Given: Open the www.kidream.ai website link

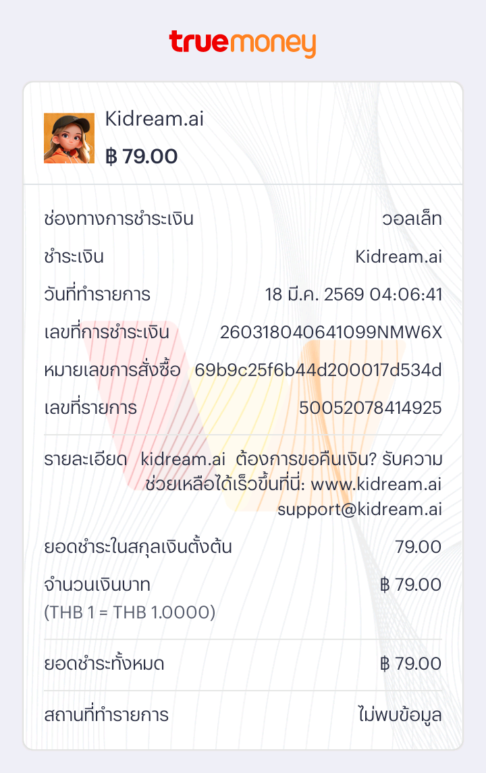Looking at the screenshot, I should 376,485.
